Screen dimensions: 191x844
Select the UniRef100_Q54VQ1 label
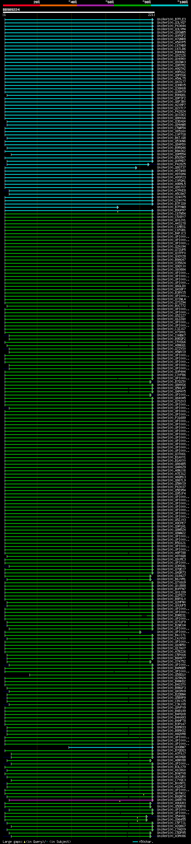click(171, 816)
